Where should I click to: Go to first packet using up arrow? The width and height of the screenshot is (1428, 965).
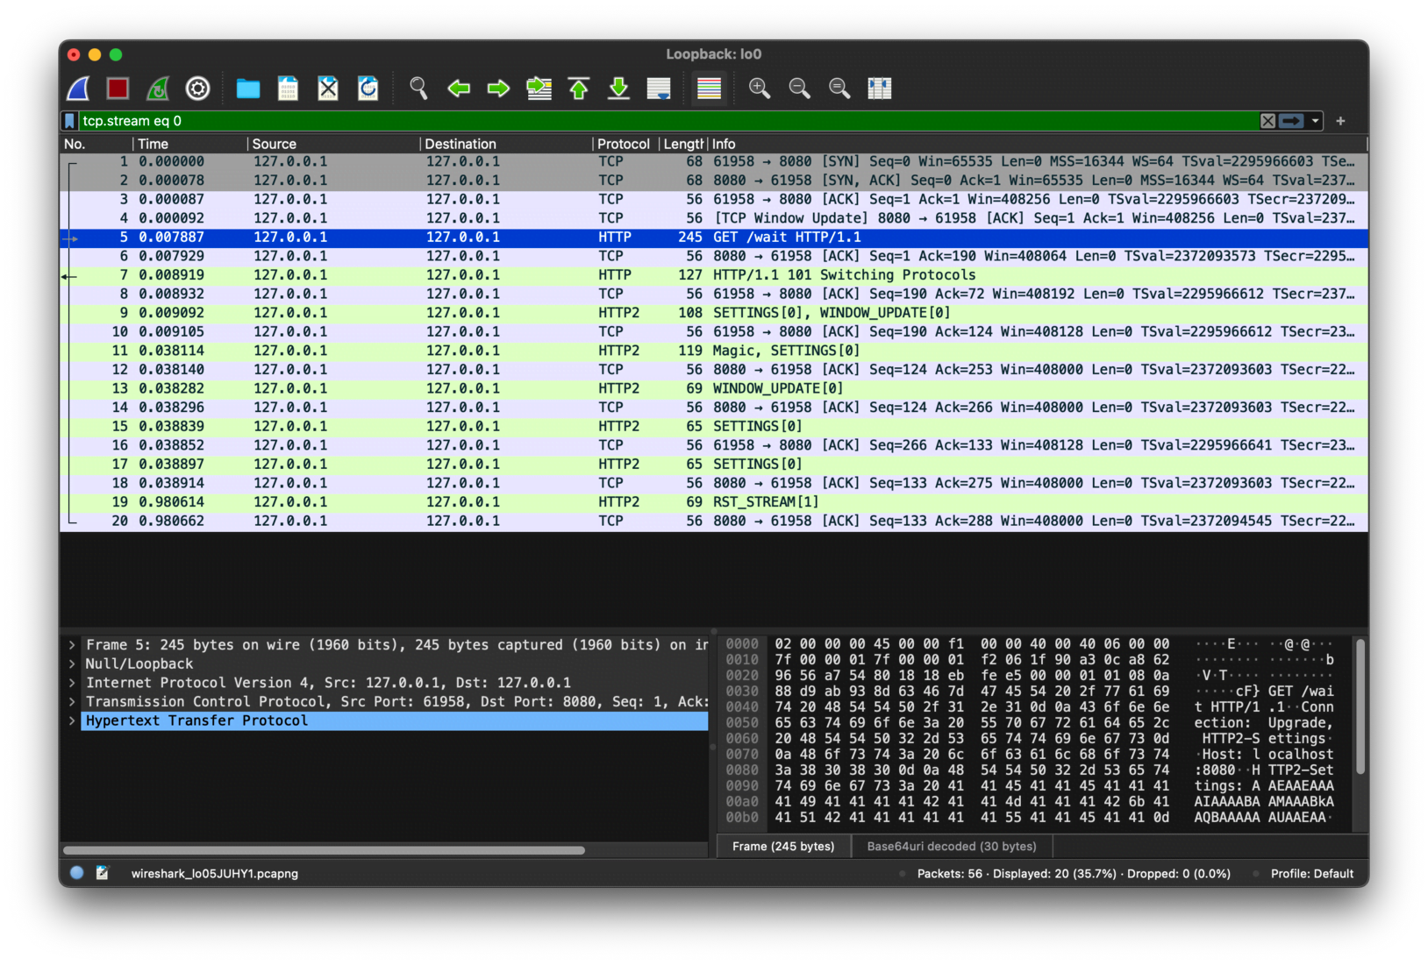(579, 89)
